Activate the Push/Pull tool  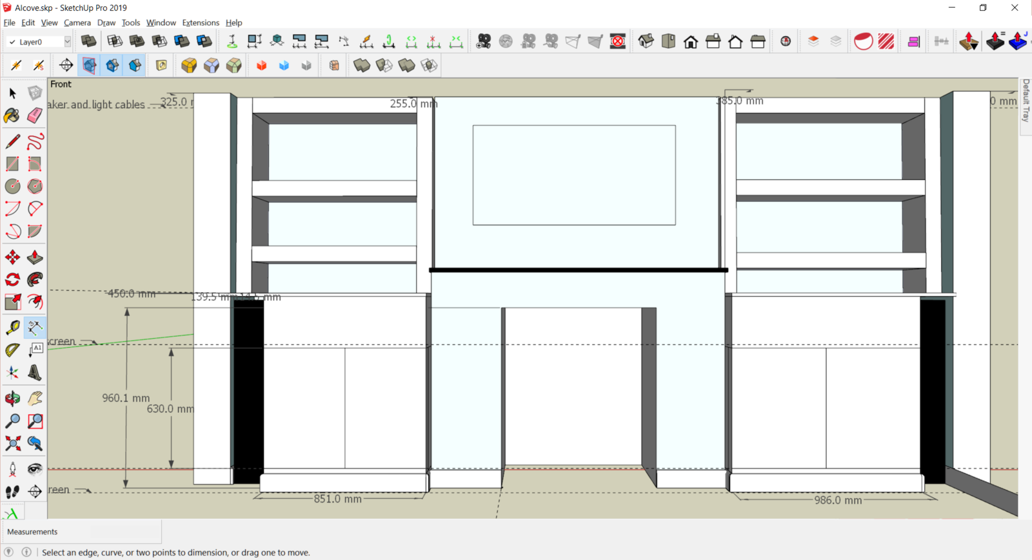click(x=35, y=257)
